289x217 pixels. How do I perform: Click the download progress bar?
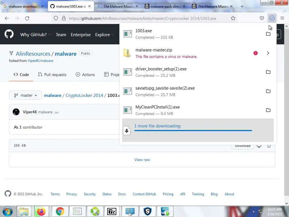(193, 131)
